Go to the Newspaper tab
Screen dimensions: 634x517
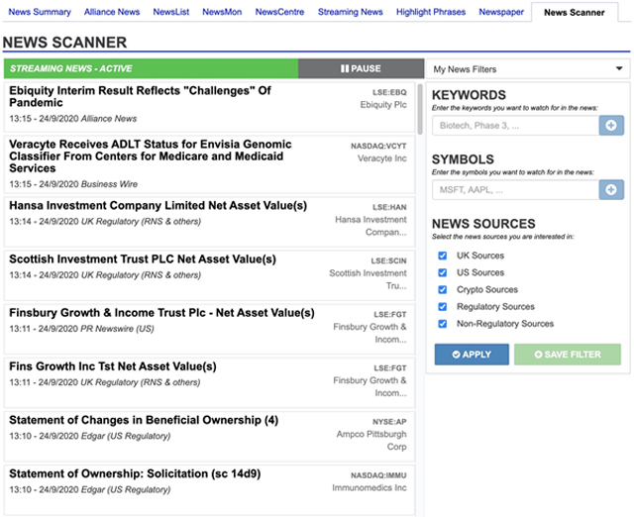[x=501, y=12]
